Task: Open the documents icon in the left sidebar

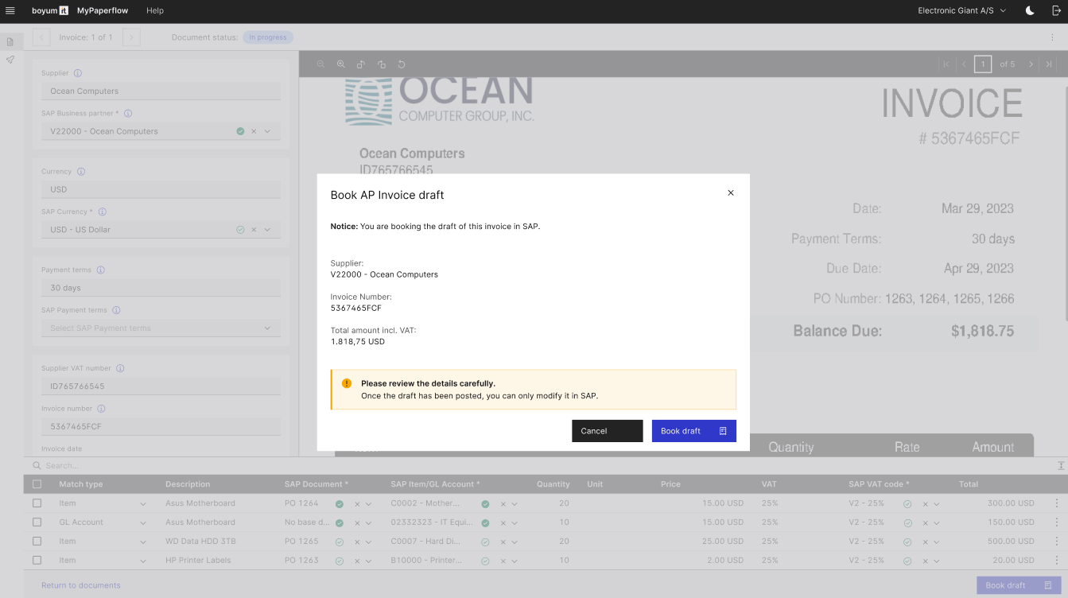Action: click(10, 41)
